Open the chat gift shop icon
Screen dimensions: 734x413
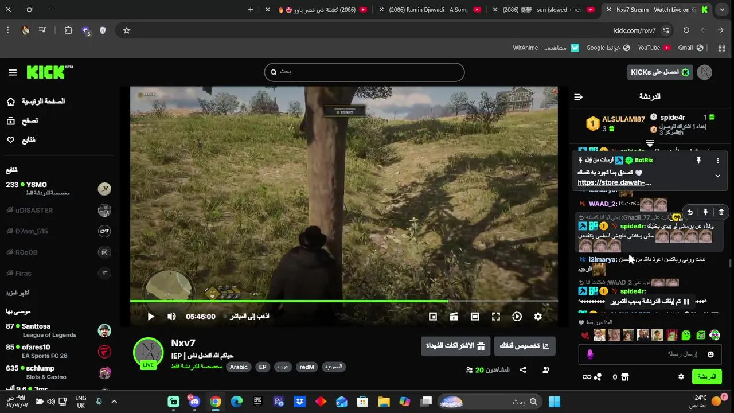tap(625, 377)
